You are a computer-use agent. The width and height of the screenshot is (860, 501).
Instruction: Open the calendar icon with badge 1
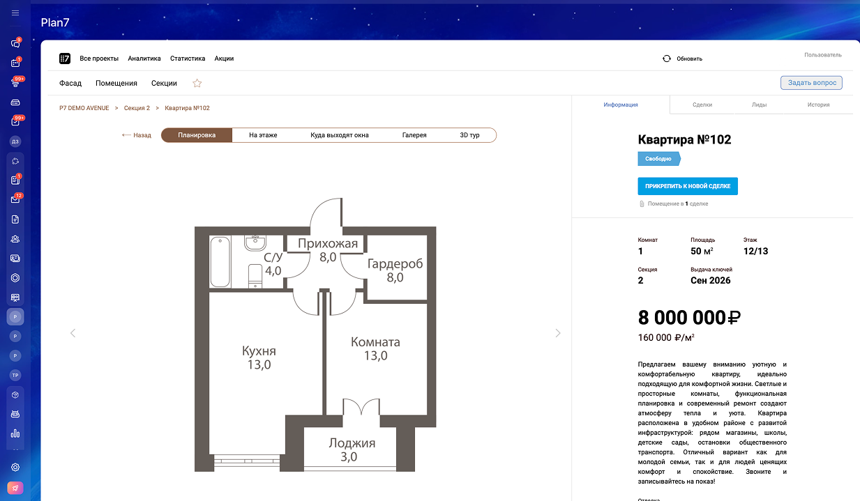click(15, 63)
